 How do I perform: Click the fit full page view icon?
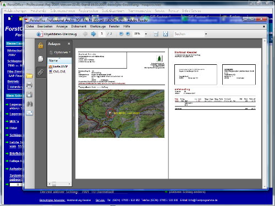[x=166, y=34]
